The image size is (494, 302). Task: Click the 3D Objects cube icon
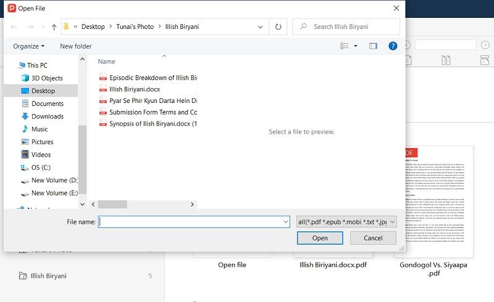[25, 78]
